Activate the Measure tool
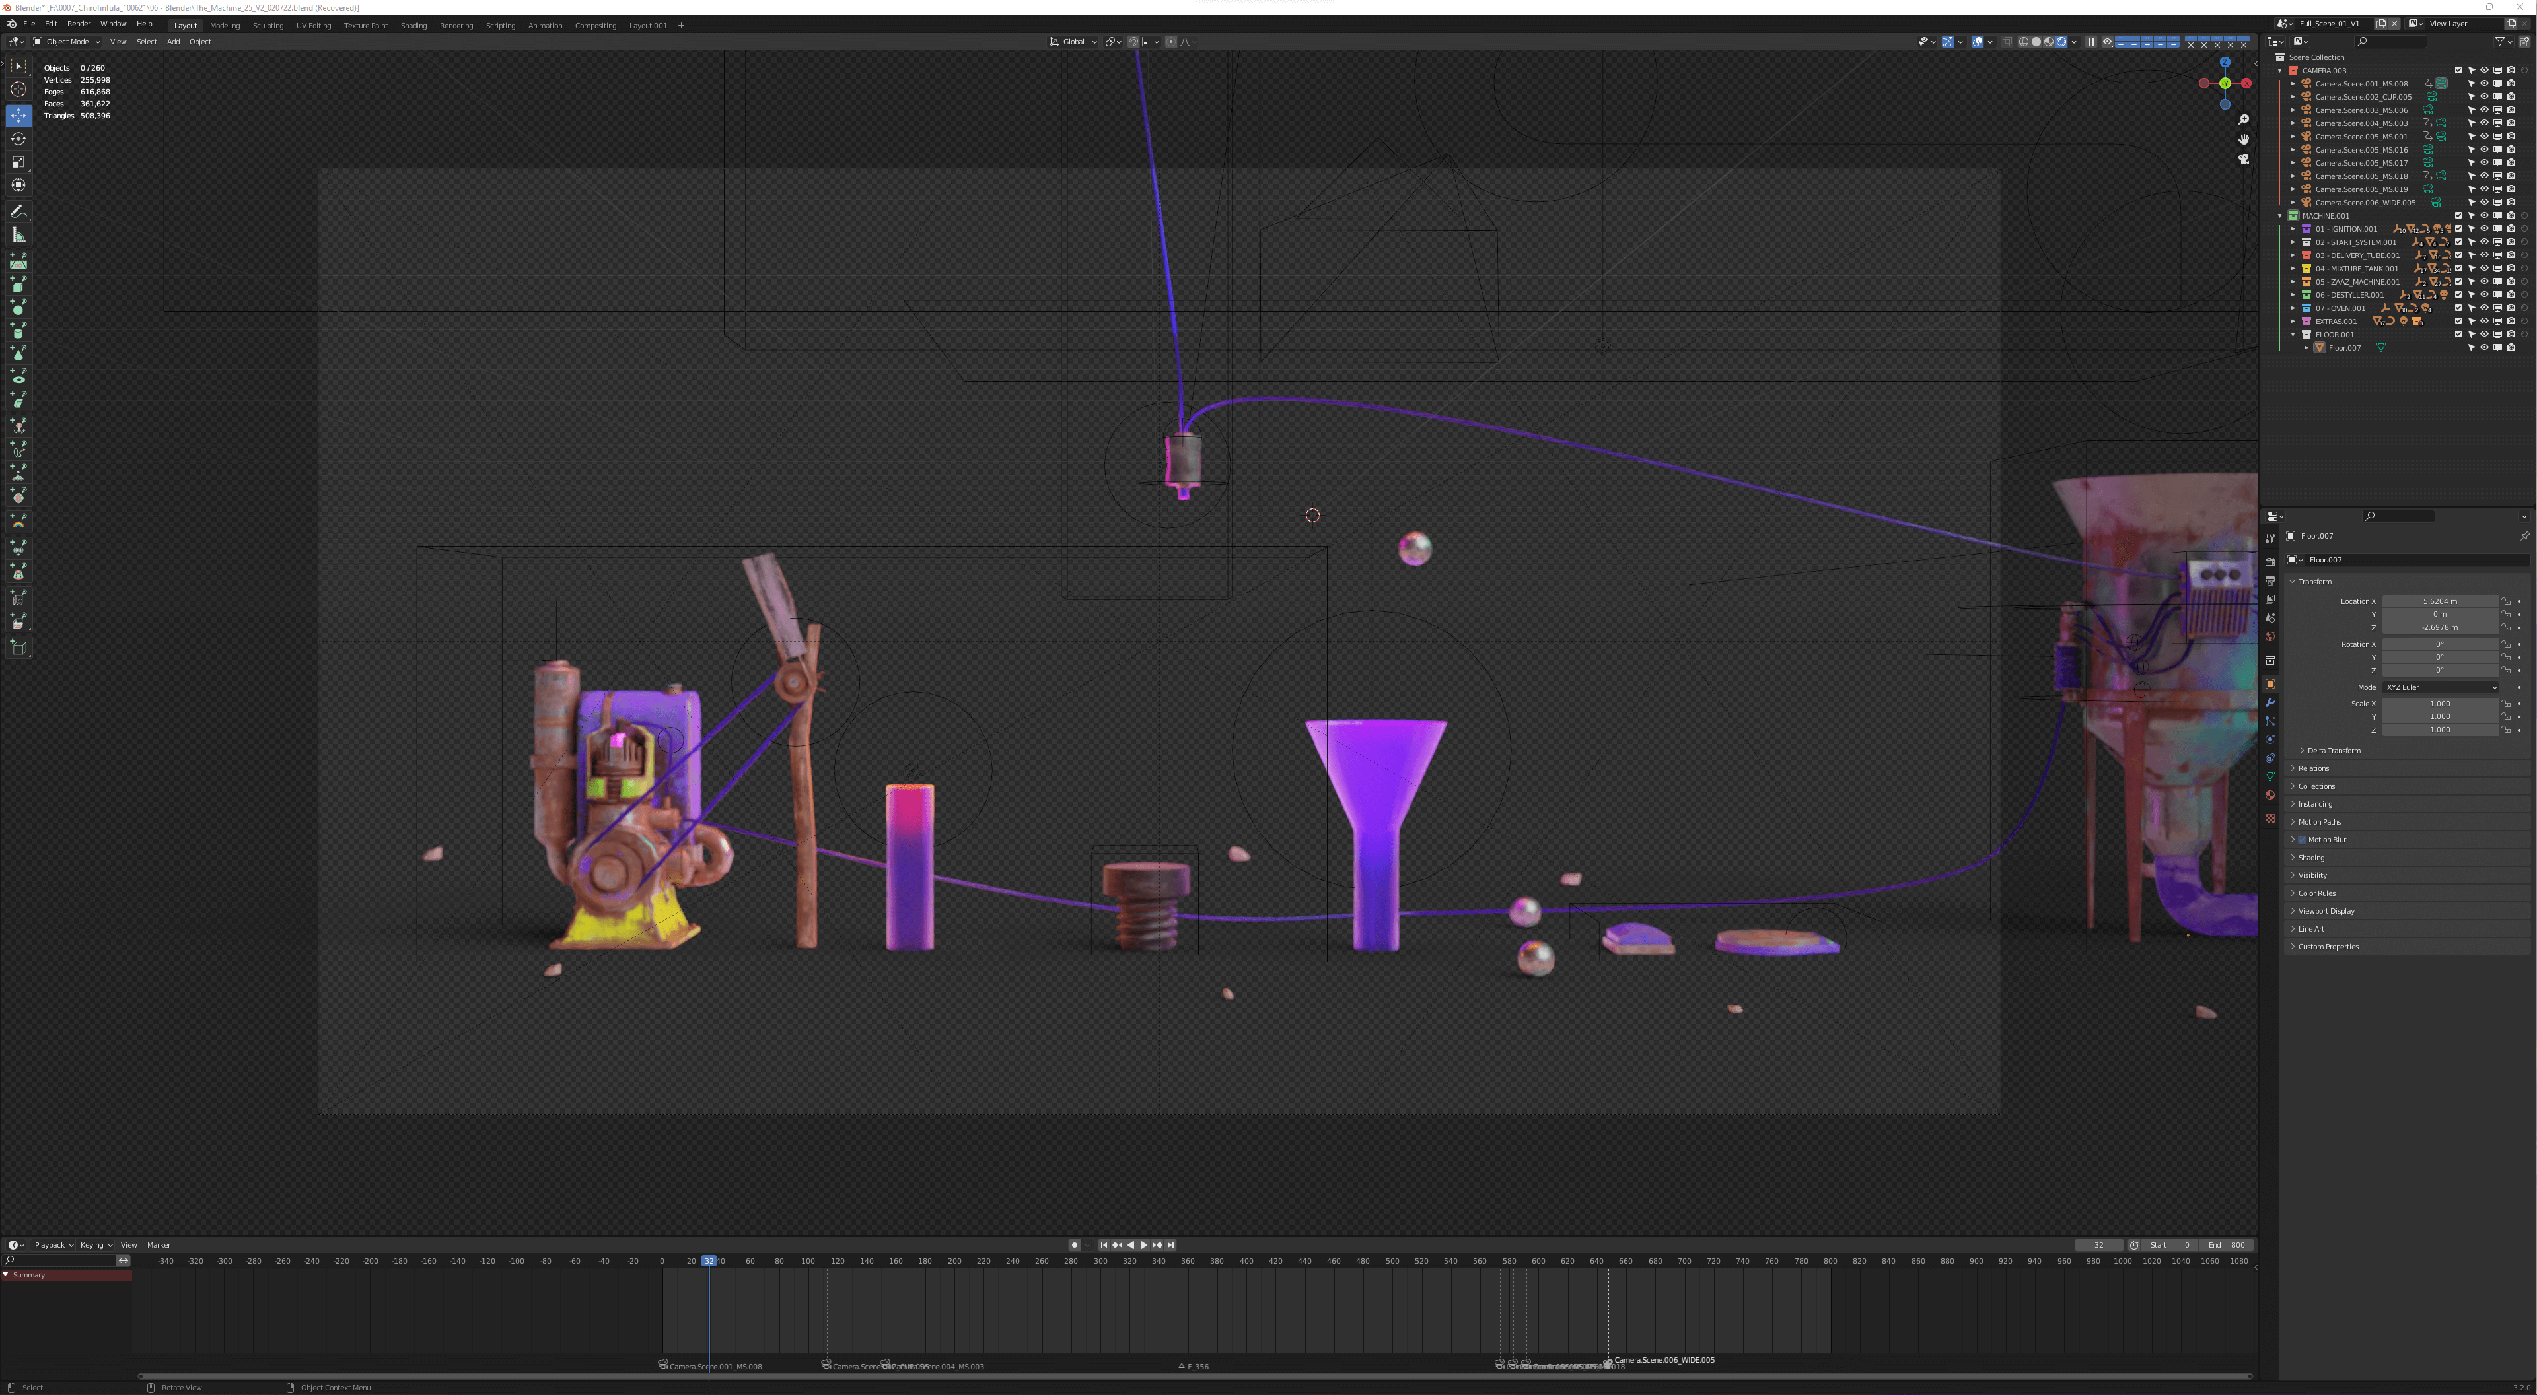The image size is (2537, 1395). [18, 235]
